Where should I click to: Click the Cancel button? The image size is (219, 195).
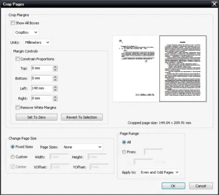201,186
